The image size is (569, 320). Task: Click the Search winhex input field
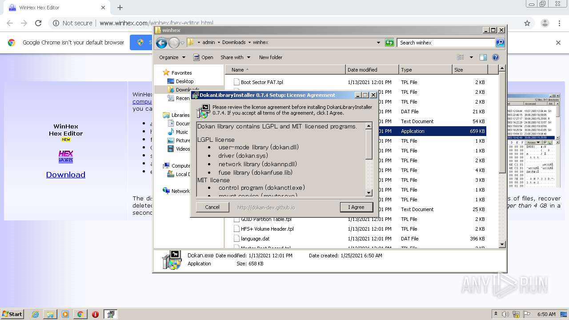446,43
